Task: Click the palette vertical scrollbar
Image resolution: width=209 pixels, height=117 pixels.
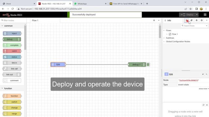Action: click(25, 38)
